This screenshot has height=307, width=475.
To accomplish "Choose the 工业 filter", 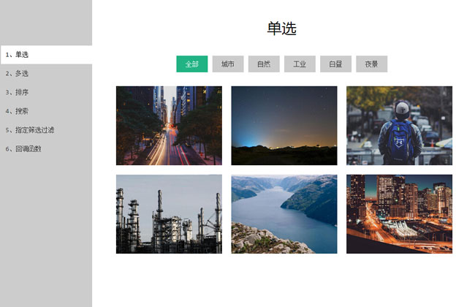I will tap(300, 64).
